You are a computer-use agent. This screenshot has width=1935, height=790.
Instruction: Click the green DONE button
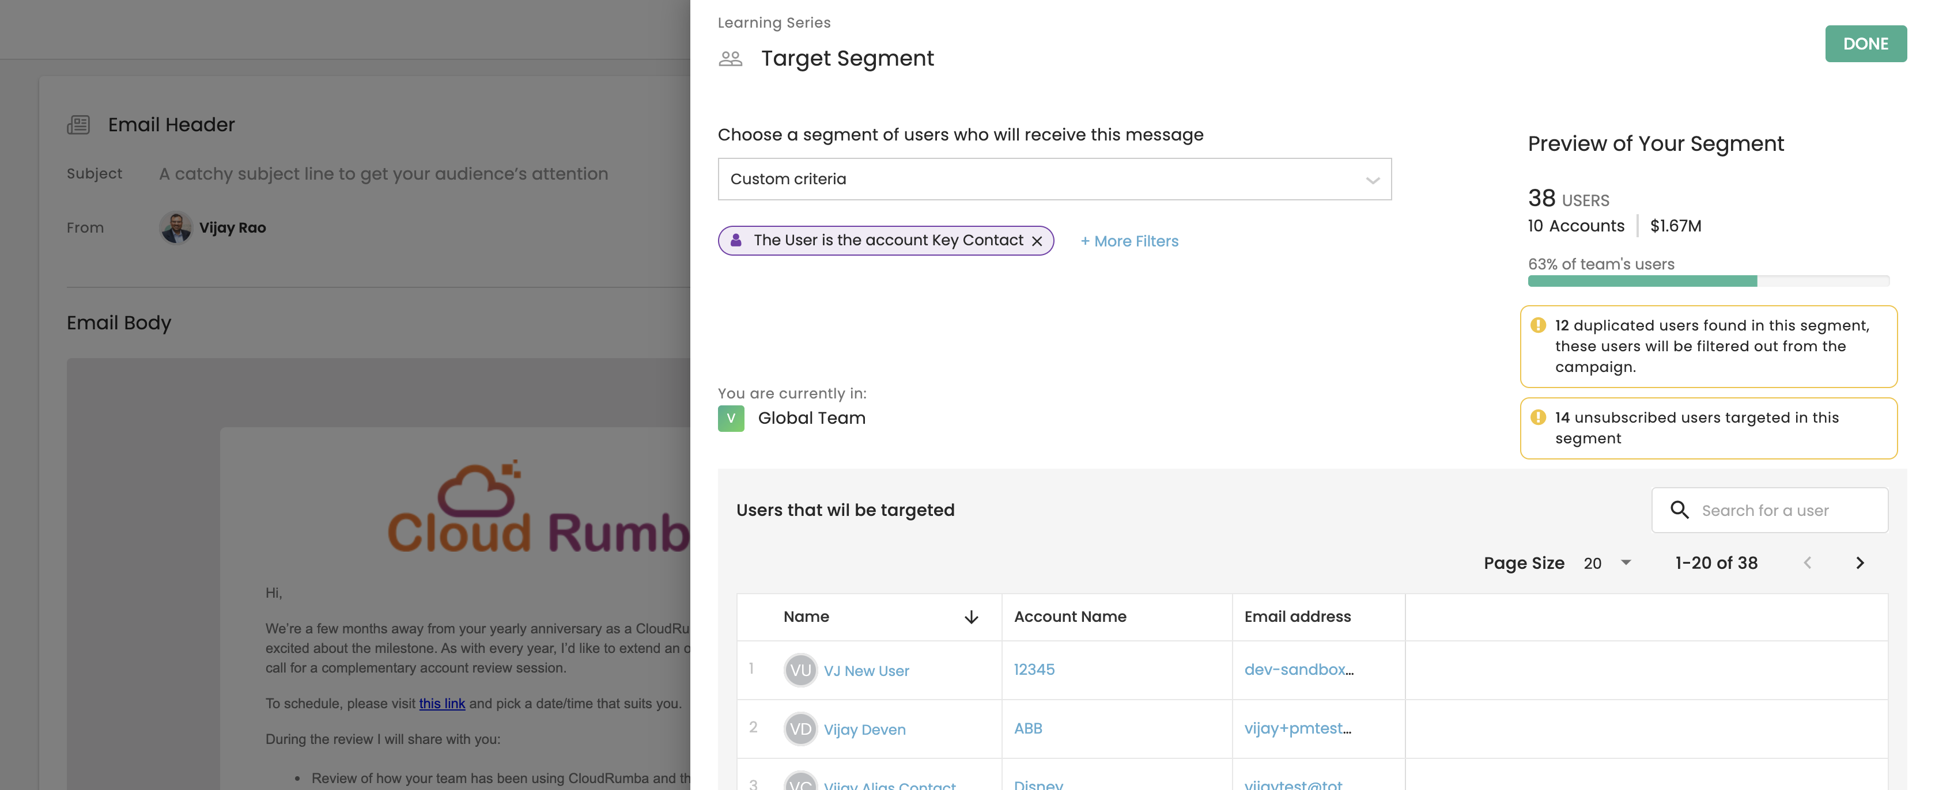1865,44
